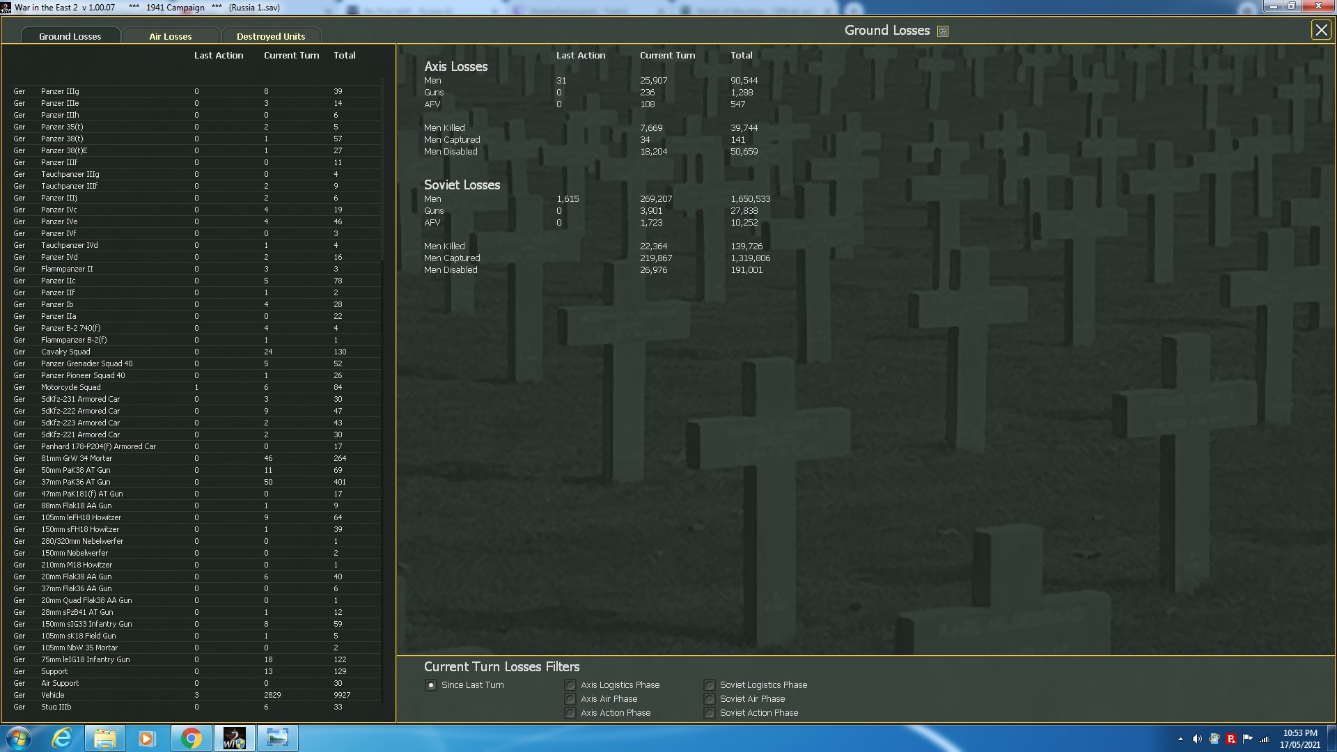Click the chart icon beside Ground Losses title
The image size is (1337, 752).
tap(943, 31)
